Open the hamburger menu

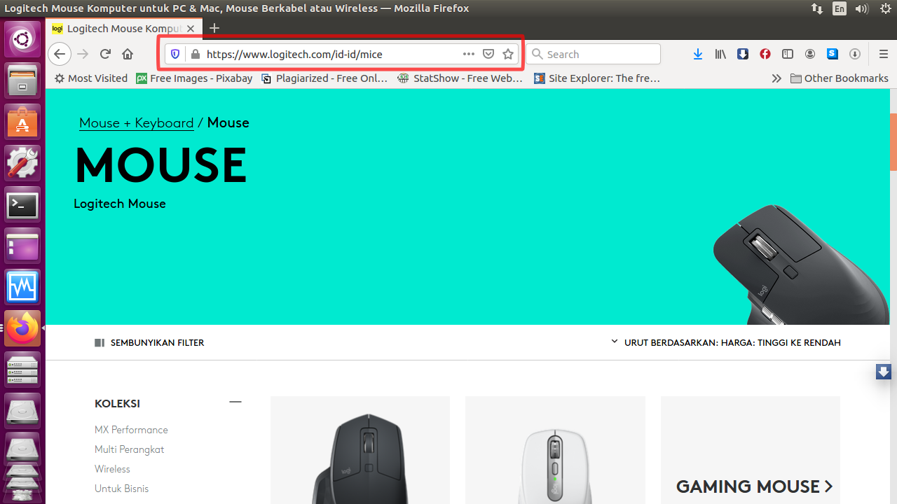tap(882, 54)
